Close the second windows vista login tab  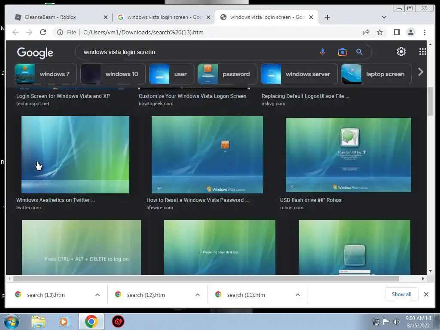click(208, 17)
